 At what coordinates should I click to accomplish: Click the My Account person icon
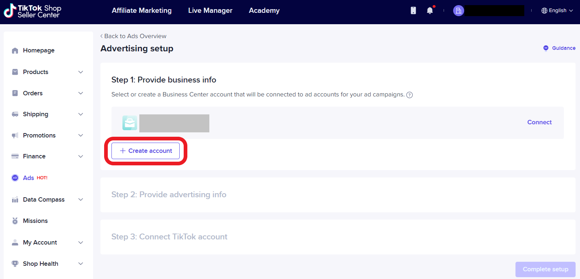(15, 242)
